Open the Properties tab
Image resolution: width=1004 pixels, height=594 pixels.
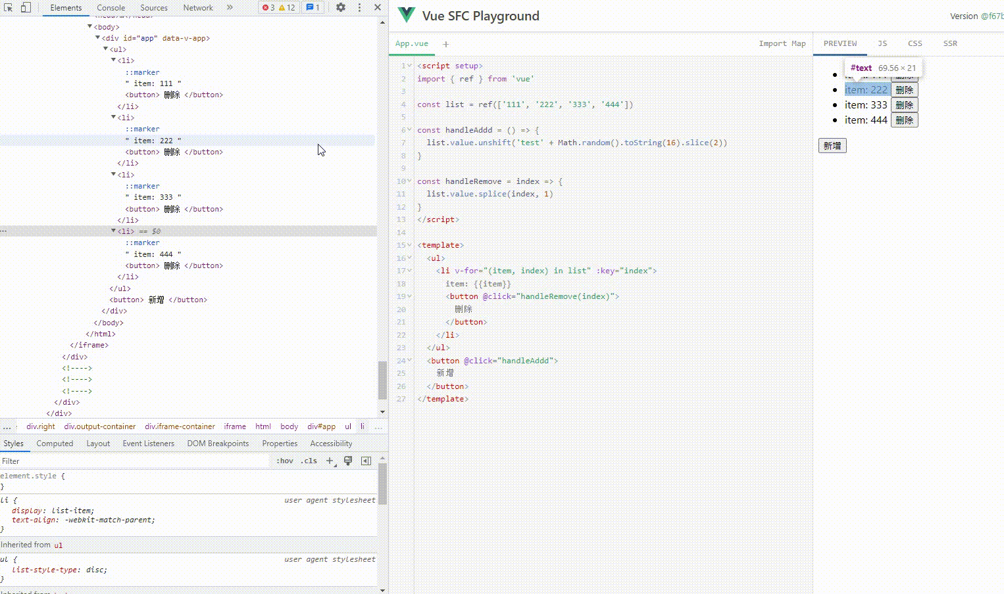[280, 444]
